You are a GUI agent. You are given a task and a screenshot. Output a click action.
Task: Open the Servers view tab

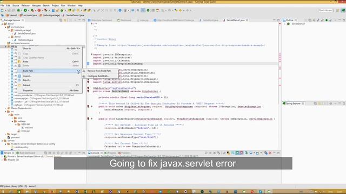click(x=7, y=153)
